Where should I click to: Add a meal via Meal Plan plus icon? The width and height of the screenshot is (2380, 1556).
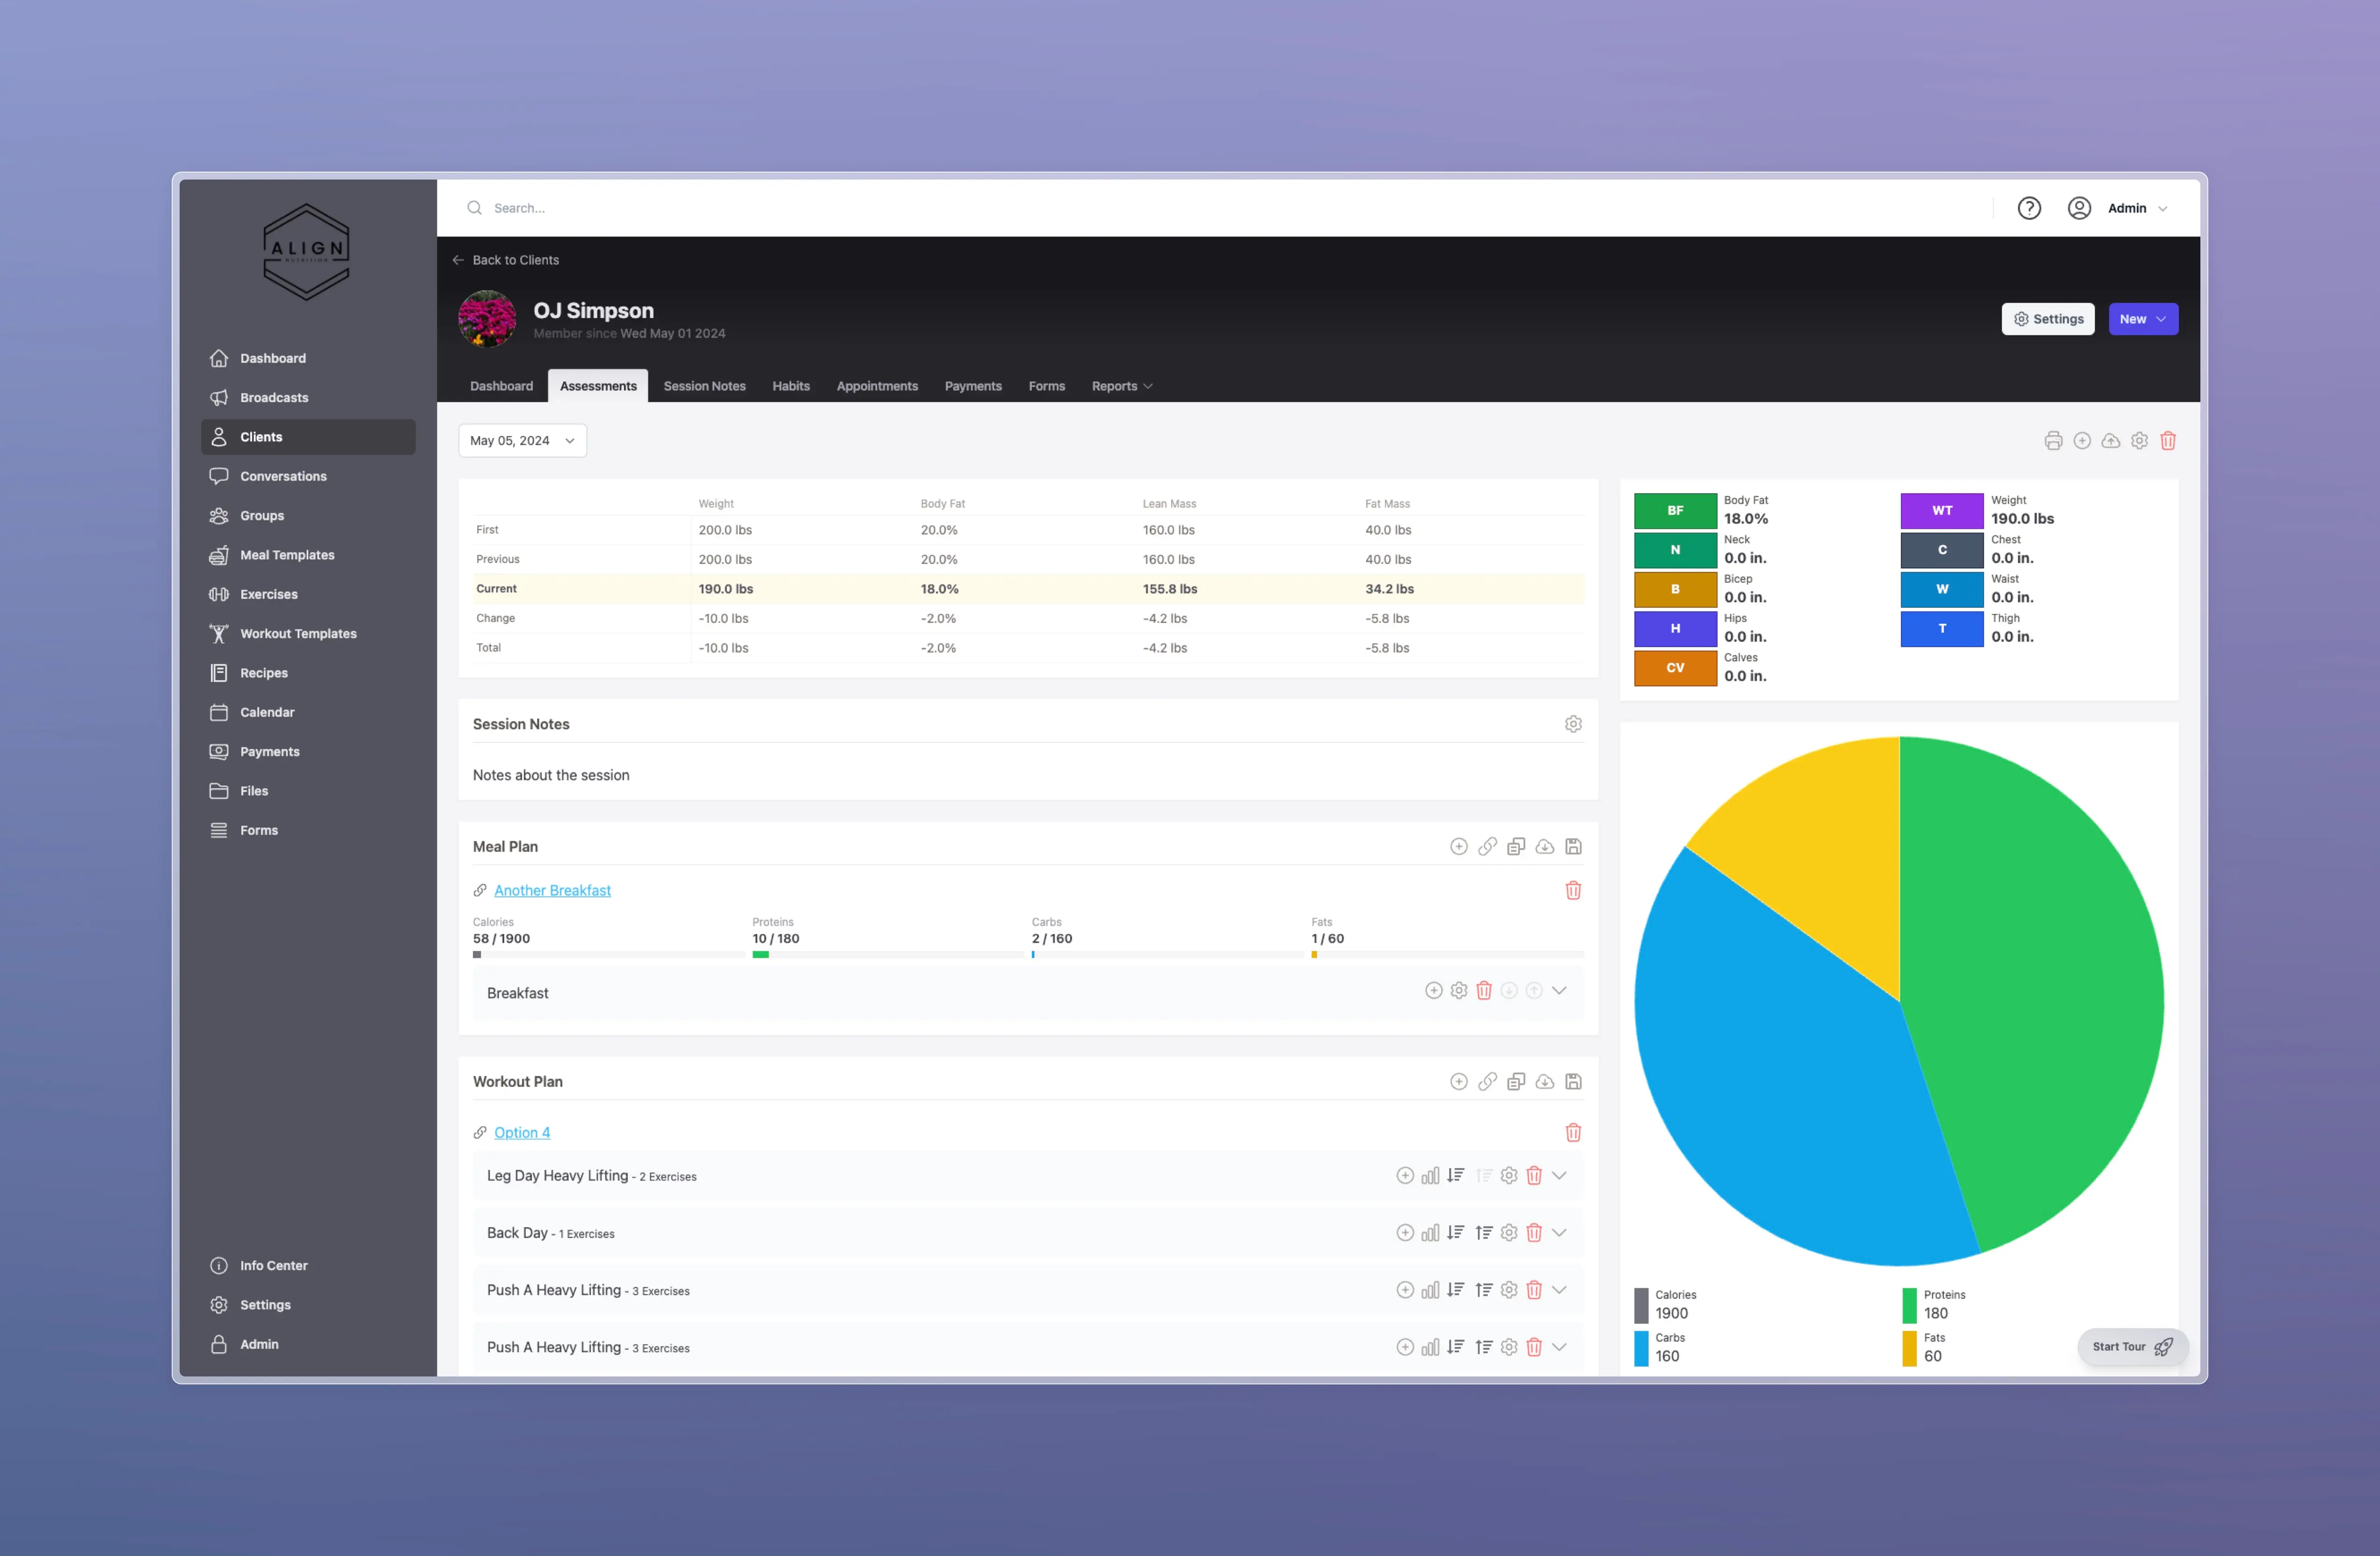1459,846
